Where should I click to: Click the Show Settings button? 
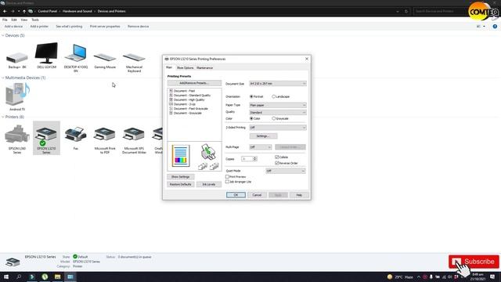[181, 177]
